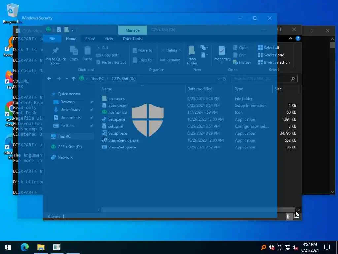The height and width of the screenshot is (254, 338).
Task: Click History in the ribbon
Action: pyautogui.click(x=242, y=62)
